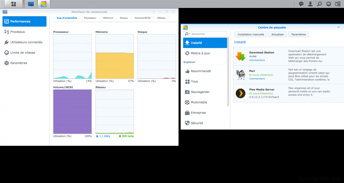Screen dimensions: 344x183
Task: Switch to Package Center taskbar icon
Action: (x=44, y=4)
